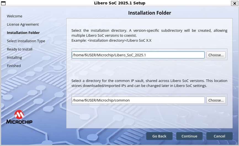Go Back to the previous setup step
Screen dimensions: 239x146
pos(159,136)
